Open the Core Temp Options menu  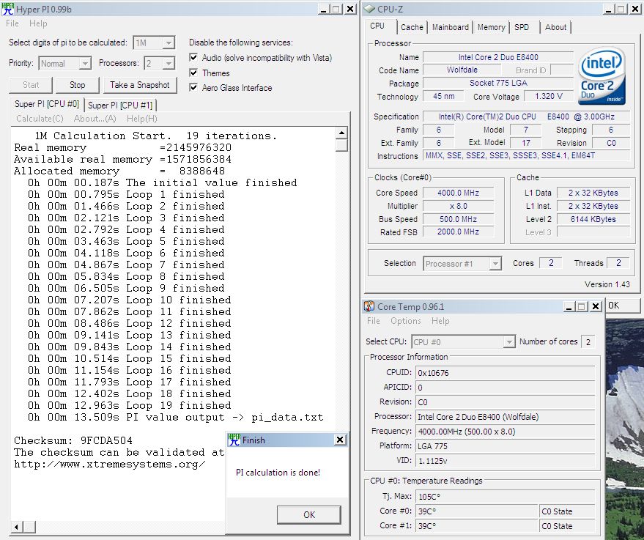point(406,321)
